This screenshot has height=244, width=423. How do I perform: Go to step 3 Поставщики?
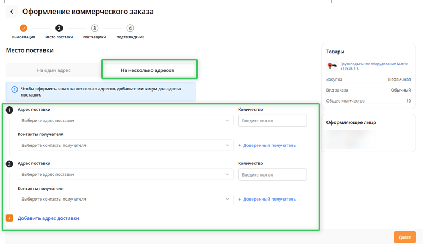pos(94,28)
